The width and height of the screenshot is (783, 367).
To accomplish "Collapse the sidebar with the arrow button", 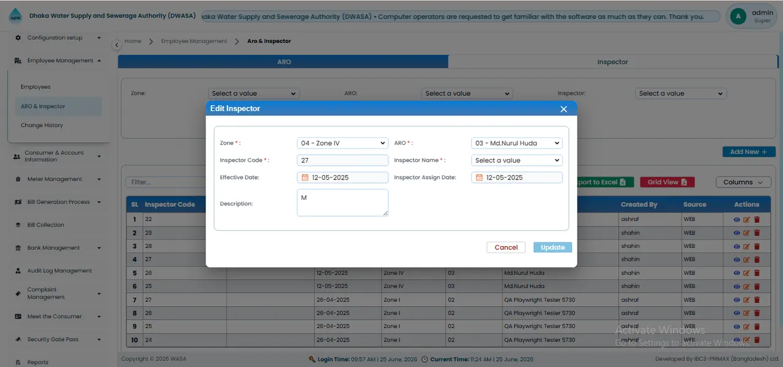I will [x=116, y=45].
